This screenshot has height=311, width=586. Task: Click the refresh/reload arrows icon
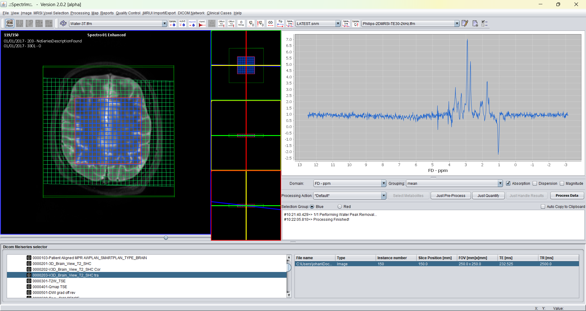63,23
